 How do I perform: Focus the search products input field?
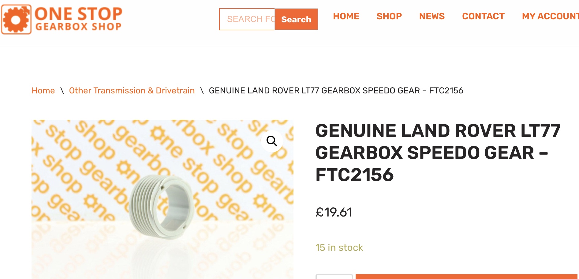point(247,19)
